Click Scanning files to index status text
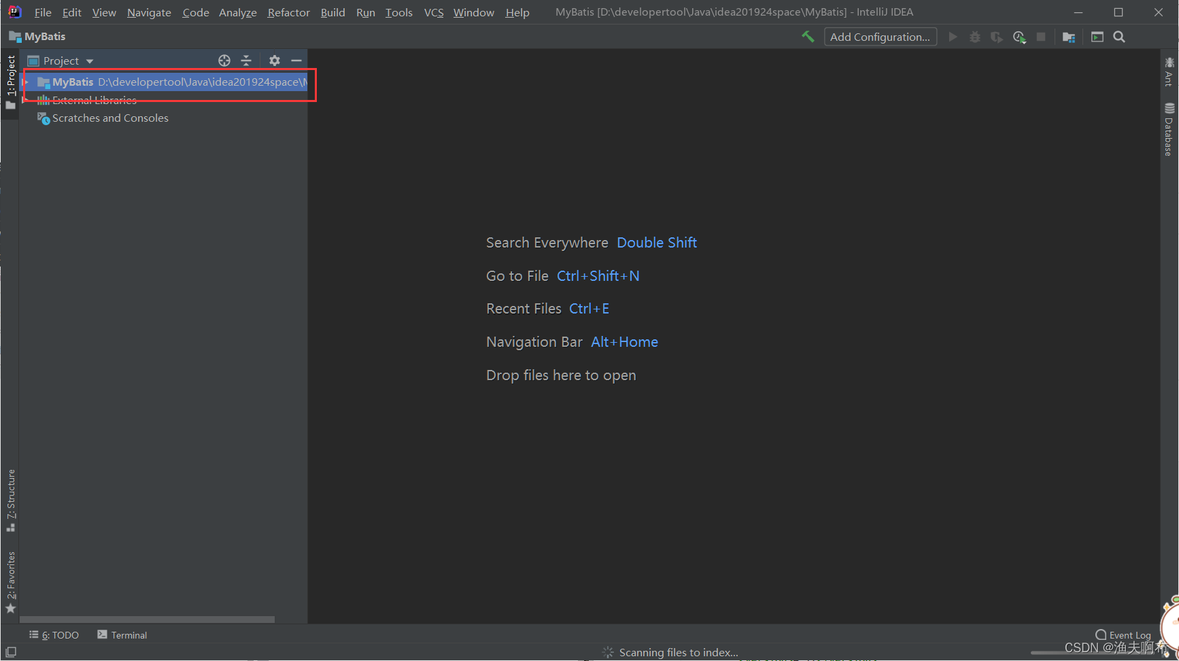Viewport: 1179px width, 661px height. [679, 652]
